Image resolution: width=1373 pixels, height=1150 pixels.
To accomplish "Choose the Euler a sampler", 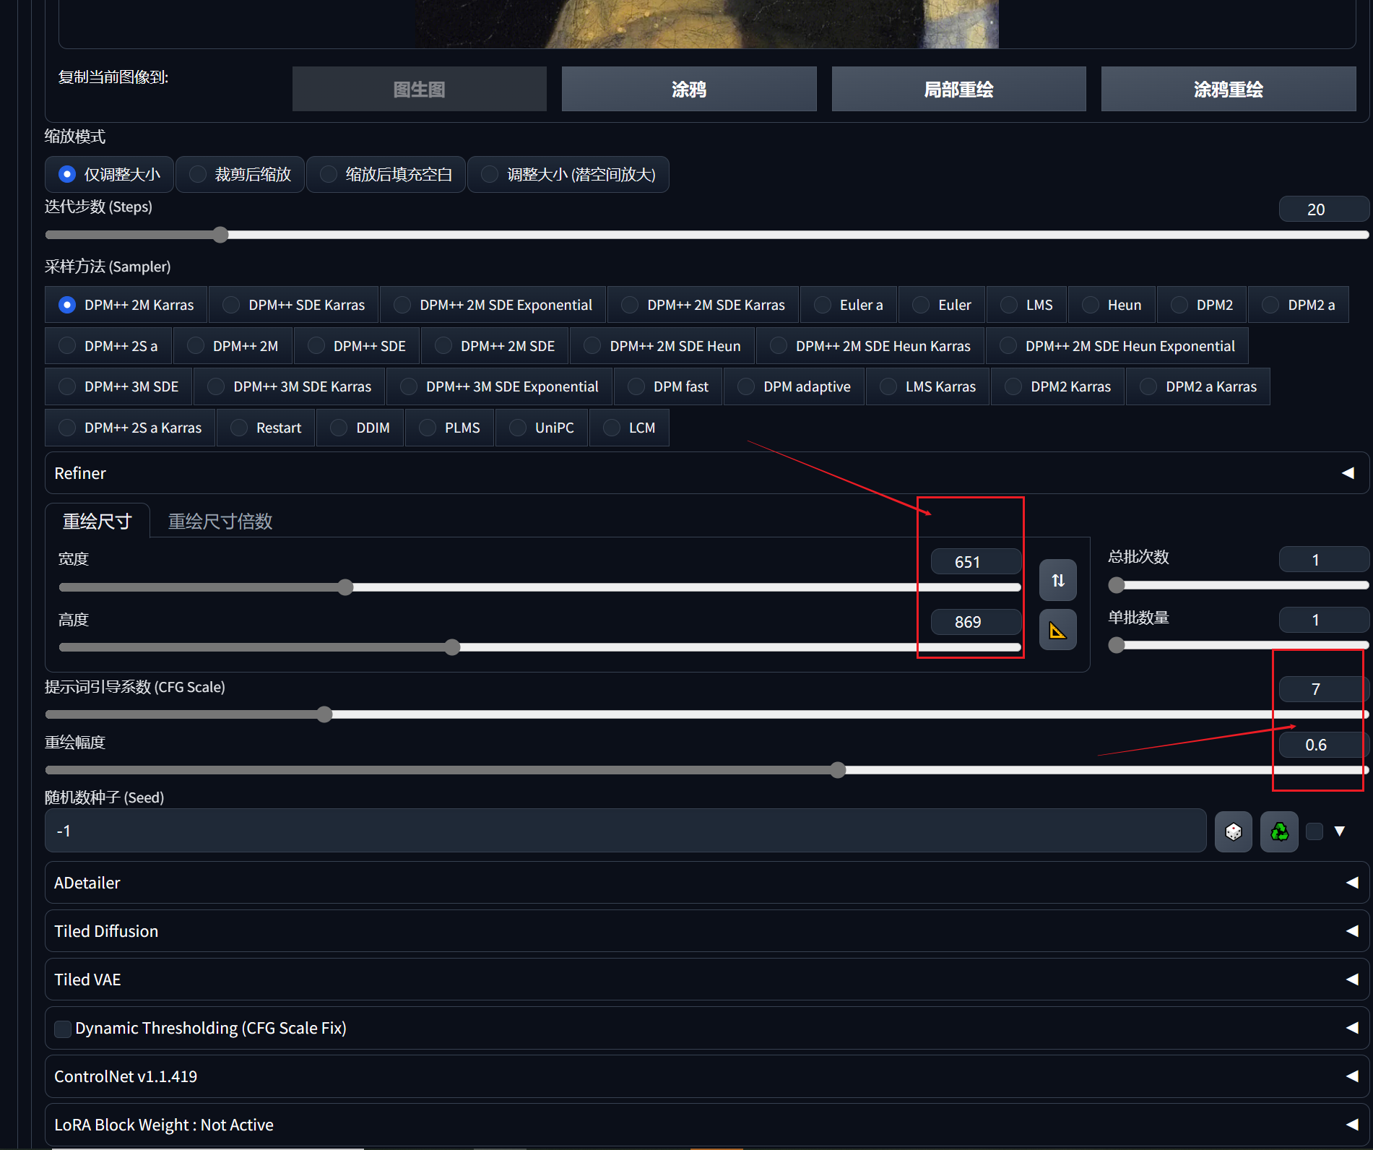I will pos(849,305).
